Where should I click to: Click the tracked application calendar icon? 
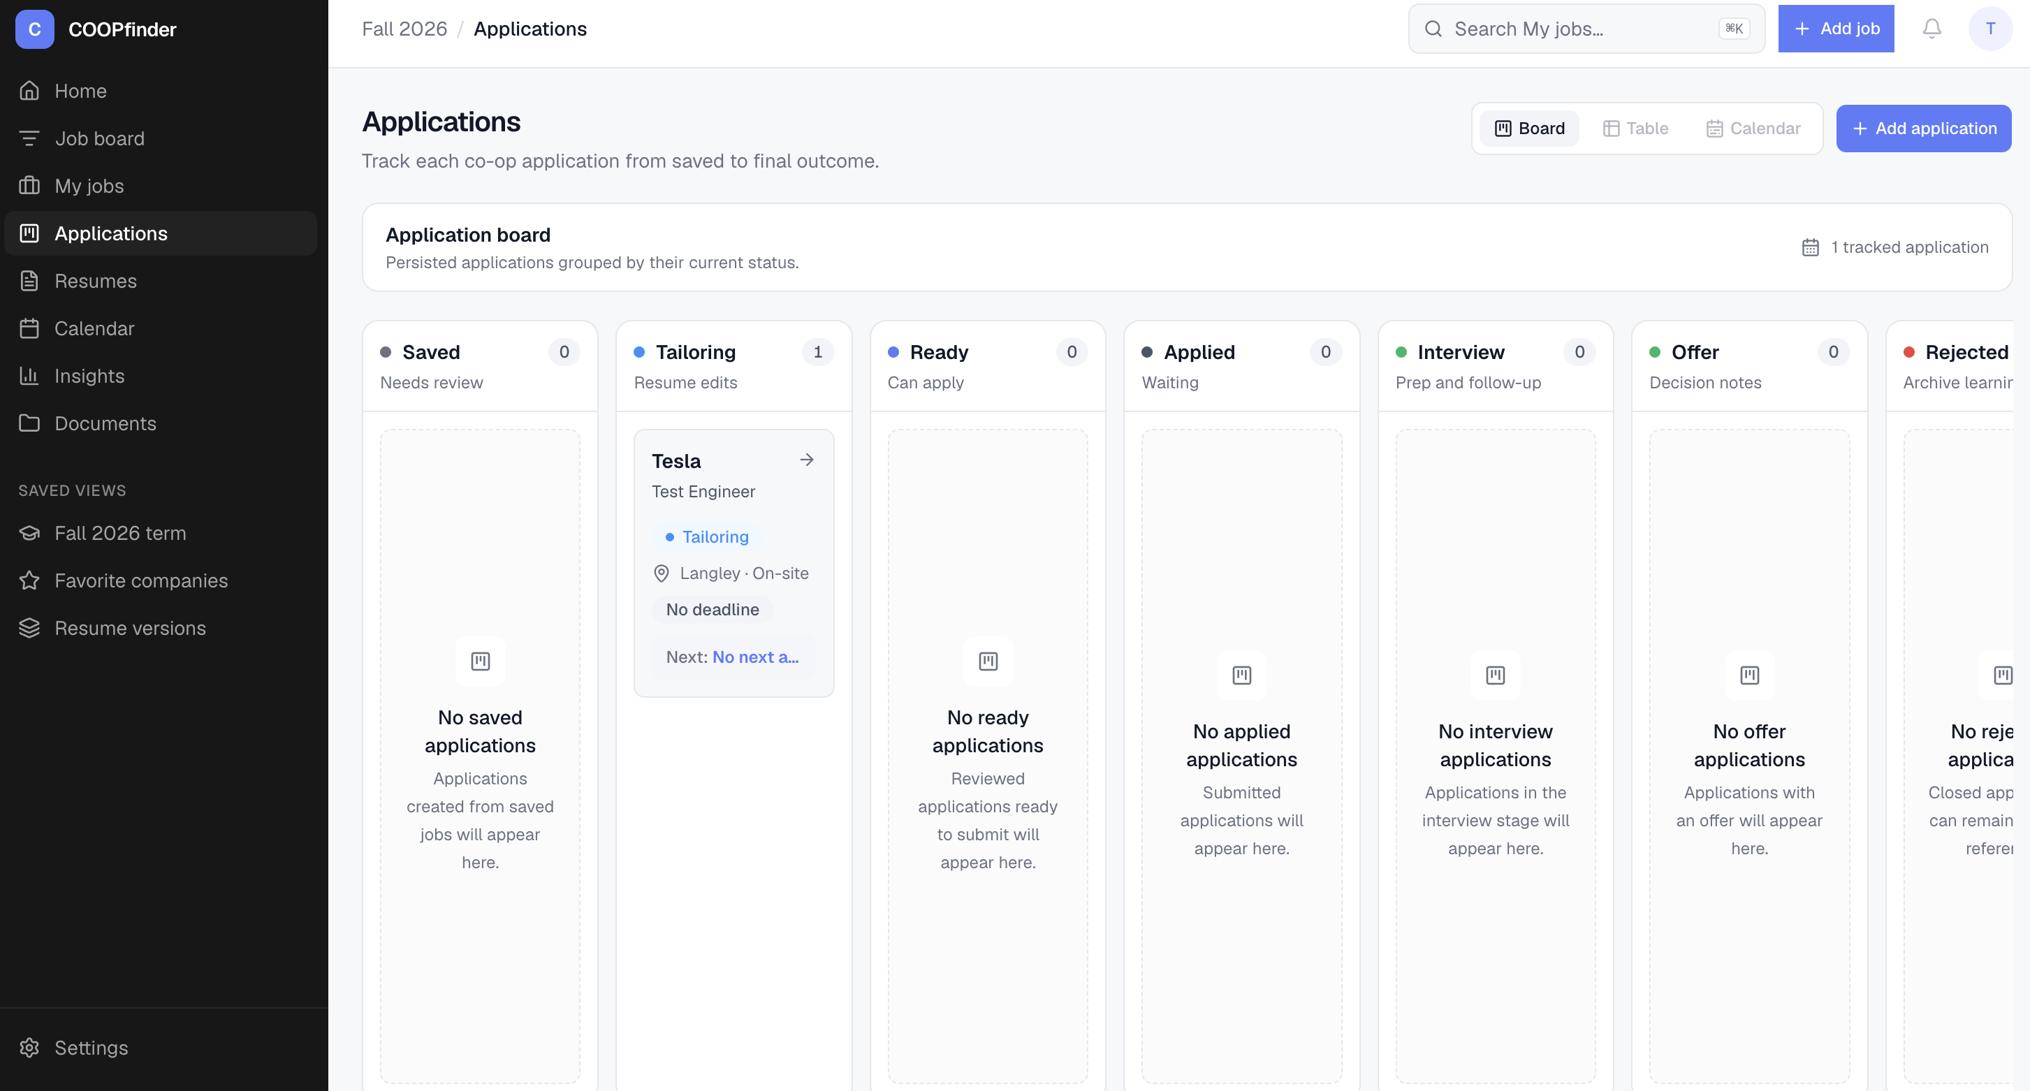(1811, 247)
